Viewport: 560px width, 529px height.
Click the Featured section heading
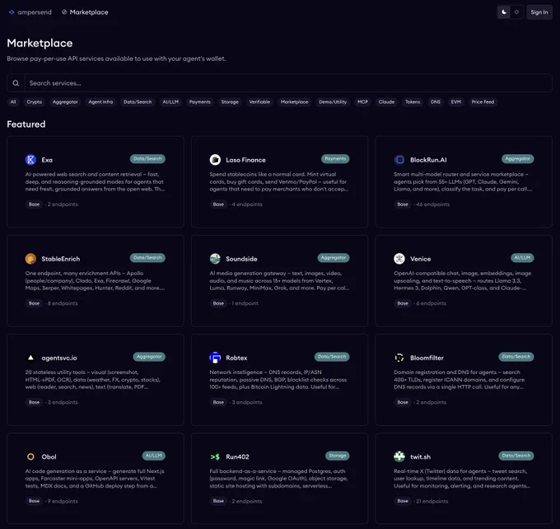(x=26, y=124)
